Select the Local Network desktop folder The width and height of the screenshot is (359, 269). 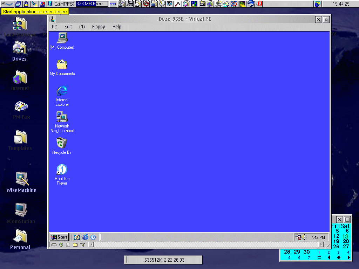point(20,27)
